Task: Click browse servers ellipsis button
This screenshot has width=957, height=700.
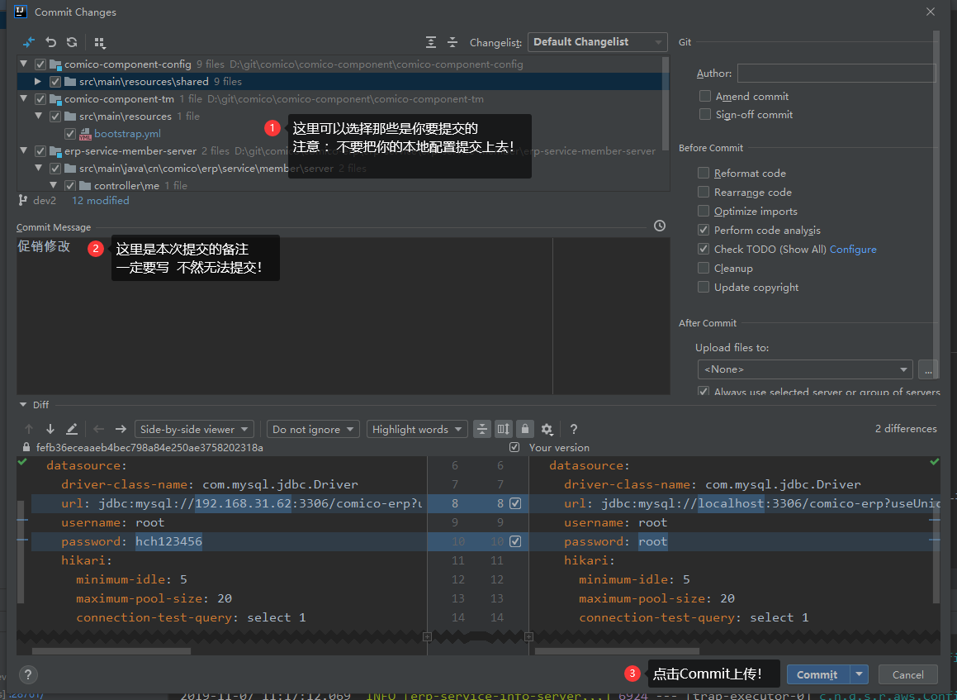Action: pos(928,369)
